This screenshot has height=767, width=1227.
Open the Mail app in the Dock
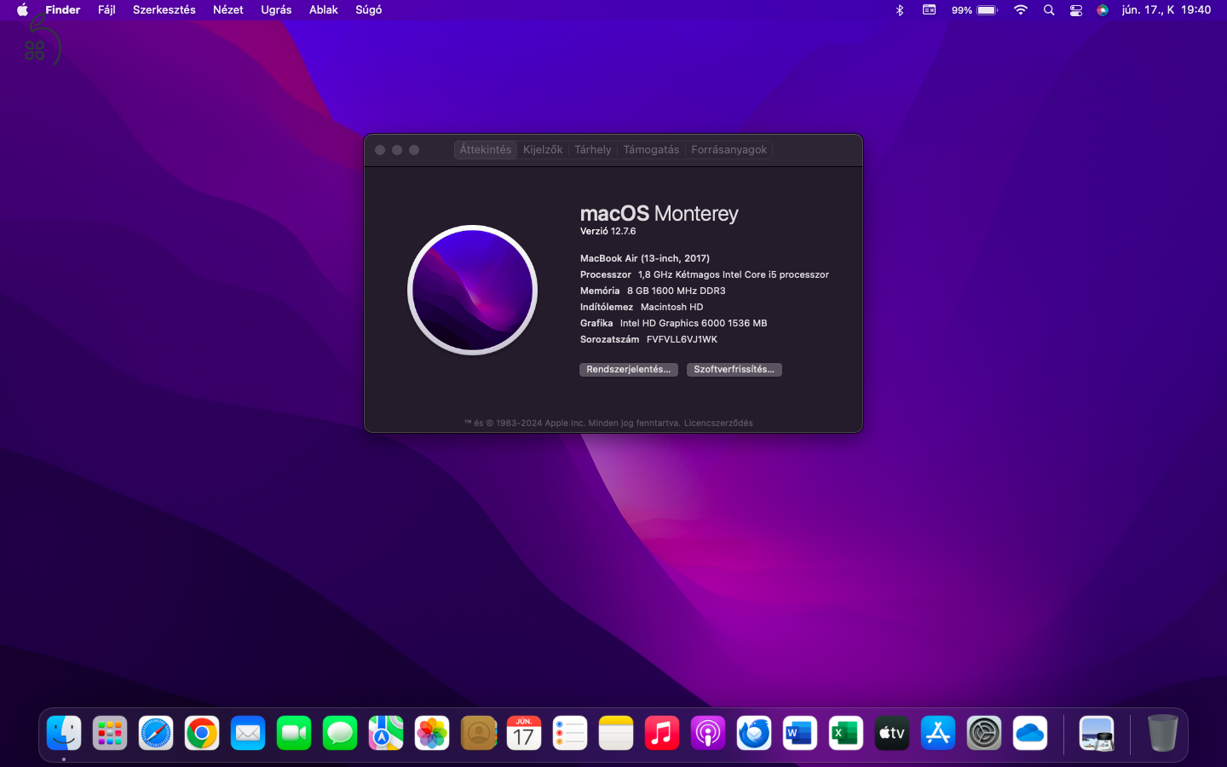[248, 733]
